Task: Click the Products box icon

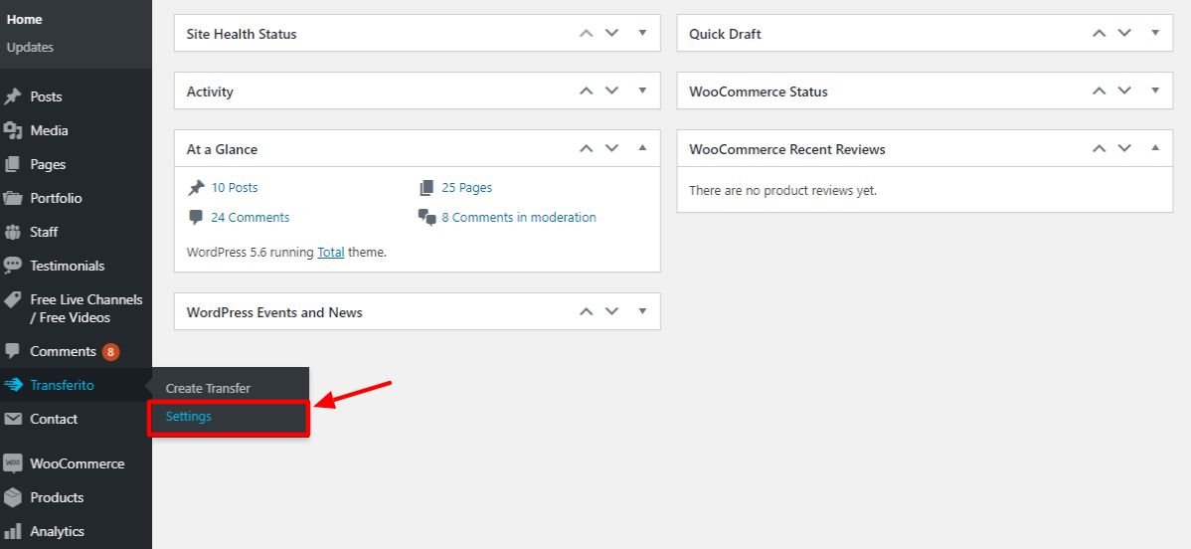Action: [12, 497]
